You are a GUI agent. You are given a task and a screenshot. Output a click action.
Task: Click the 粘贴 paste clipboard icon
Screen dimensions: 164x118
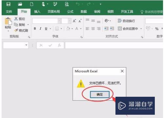pyautogui.click(x=8, y=21)
